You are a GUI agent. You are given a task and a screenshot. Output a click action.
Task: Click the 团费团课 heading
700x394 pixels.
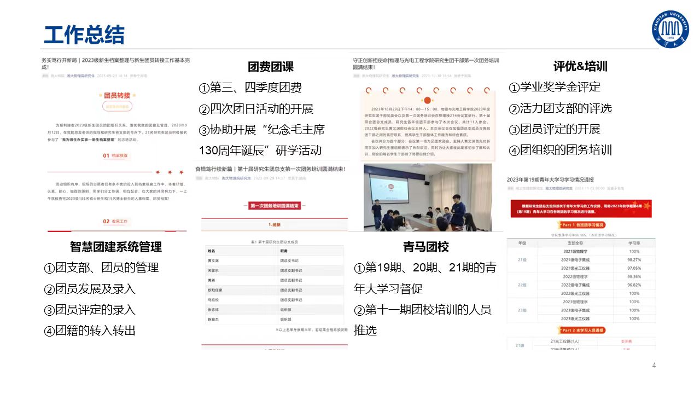click(271, 67)
